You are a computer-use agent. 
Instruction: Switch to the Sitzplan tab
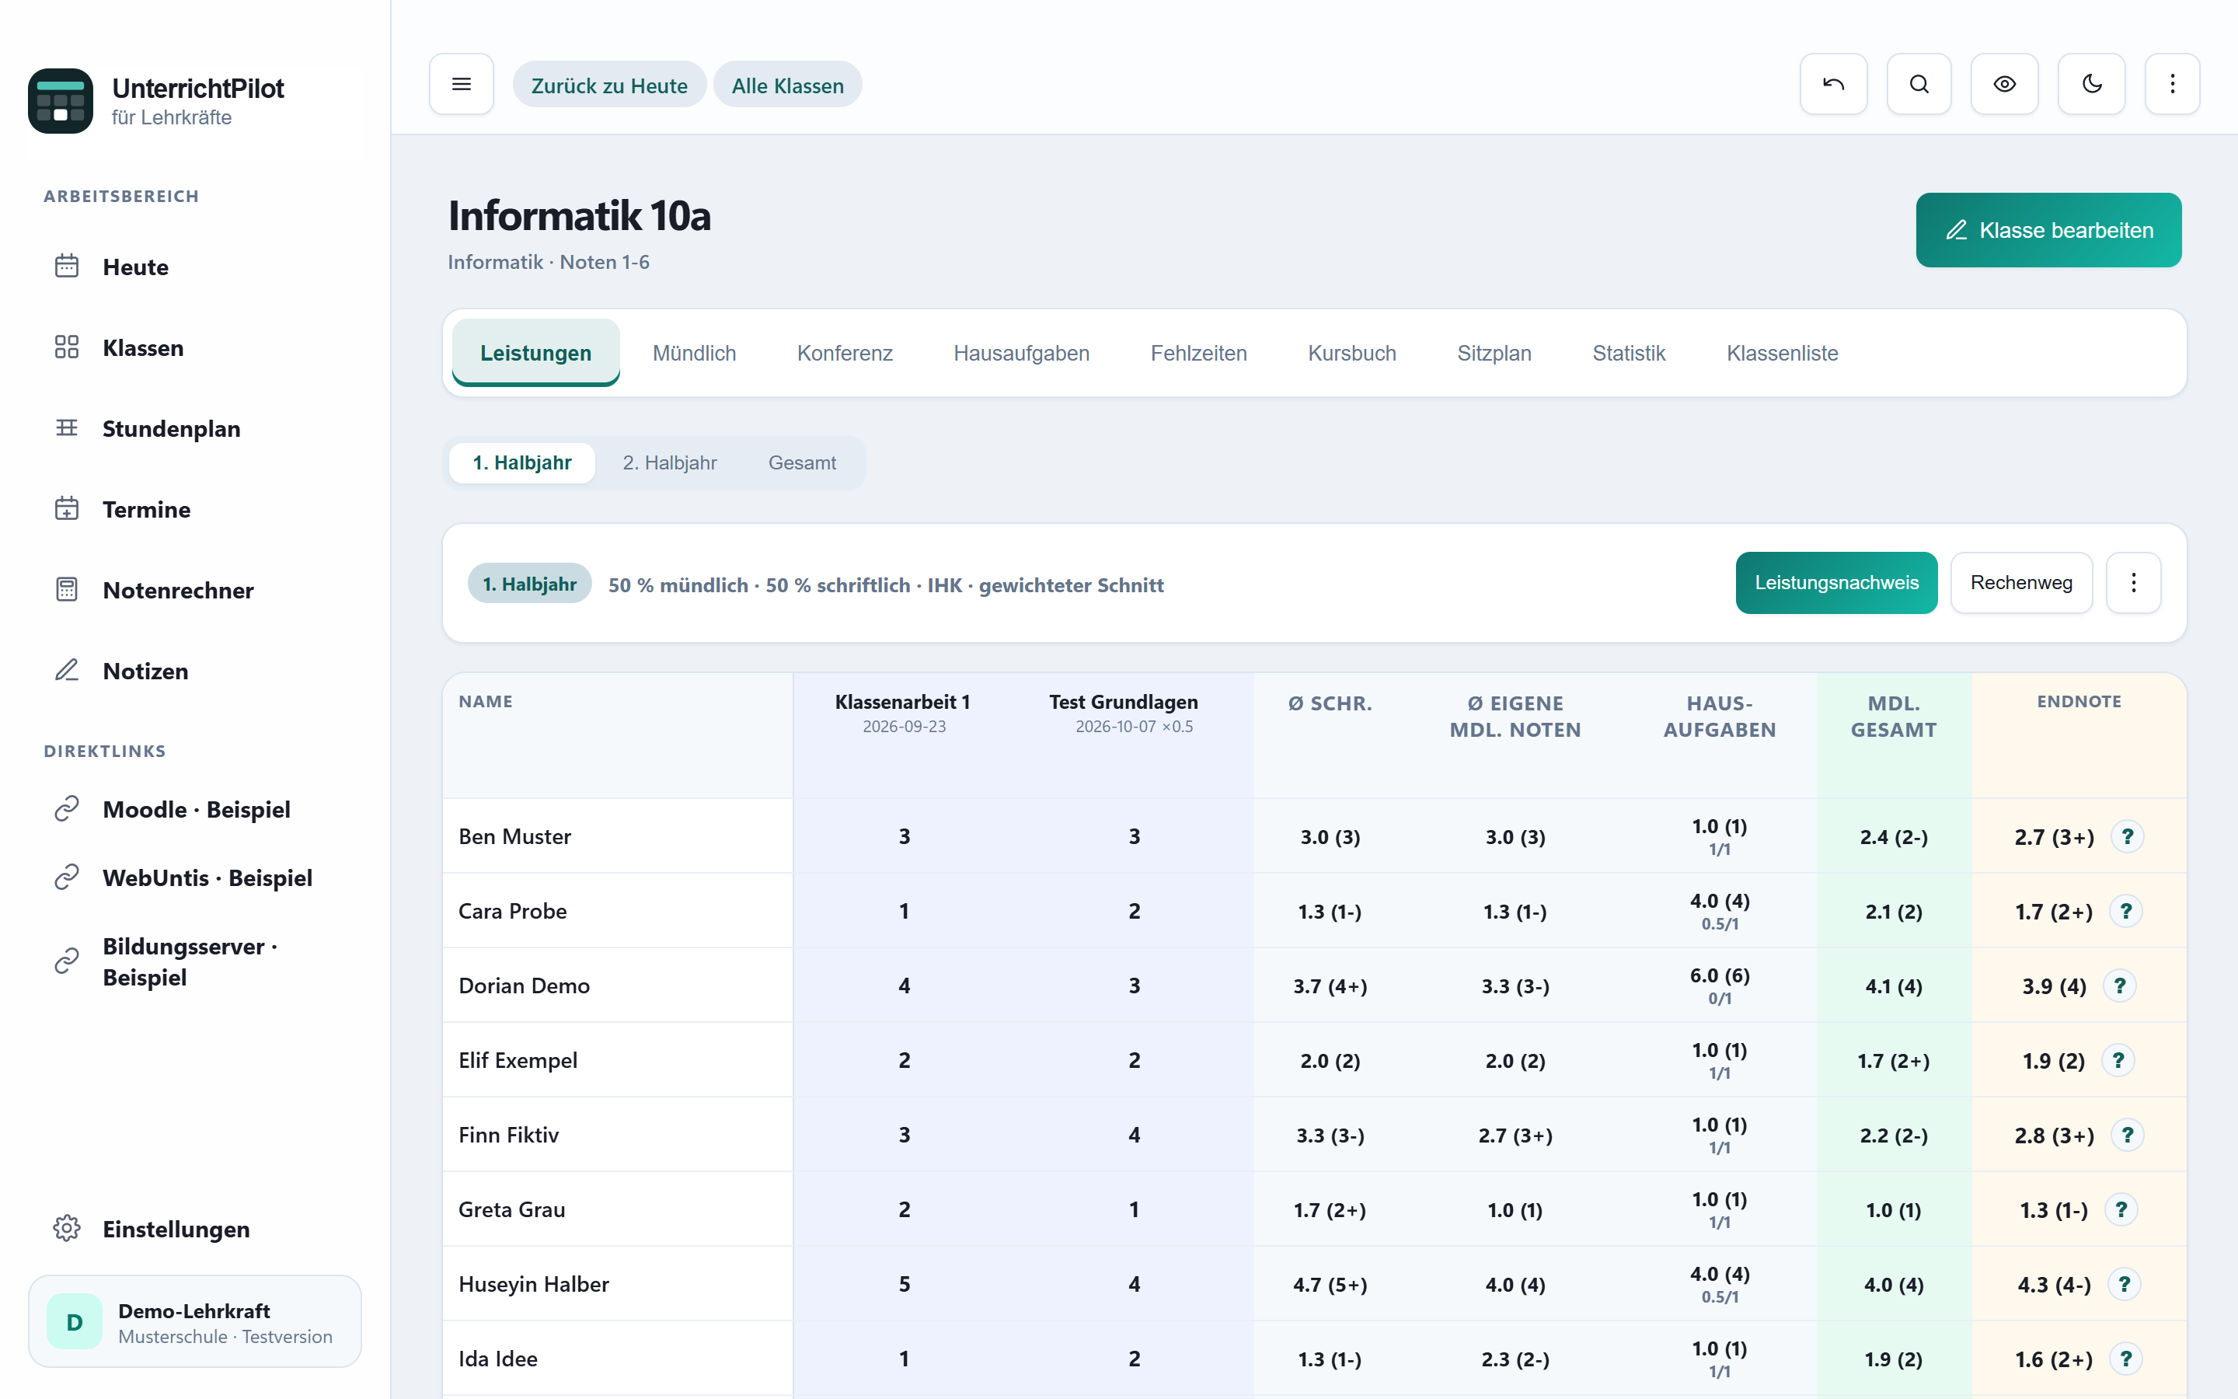1494,354
